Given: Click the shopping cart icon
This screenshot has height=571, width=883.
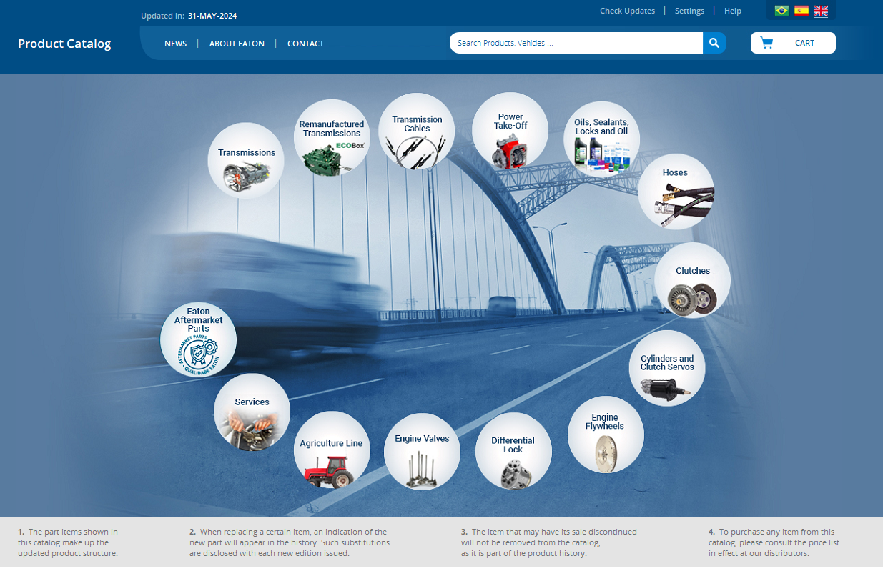Looking at the screenshot, I should pos(766,43).
